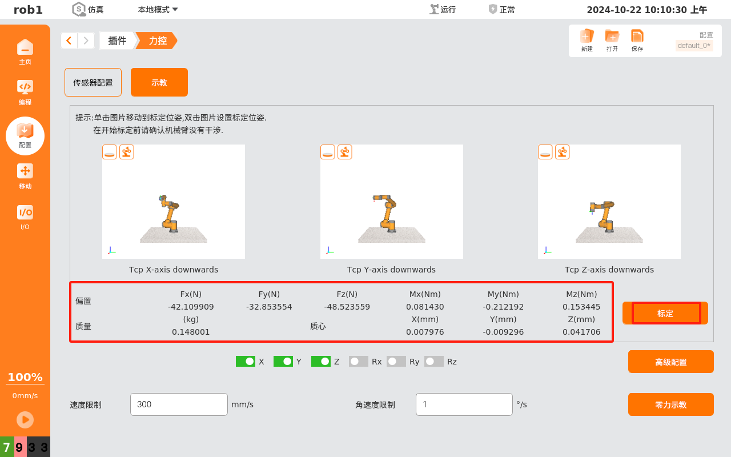Viewport: 731px width, 457px height.
Task: Click the 插件 breadcrumb tab
Action: [x=117, y=41]
